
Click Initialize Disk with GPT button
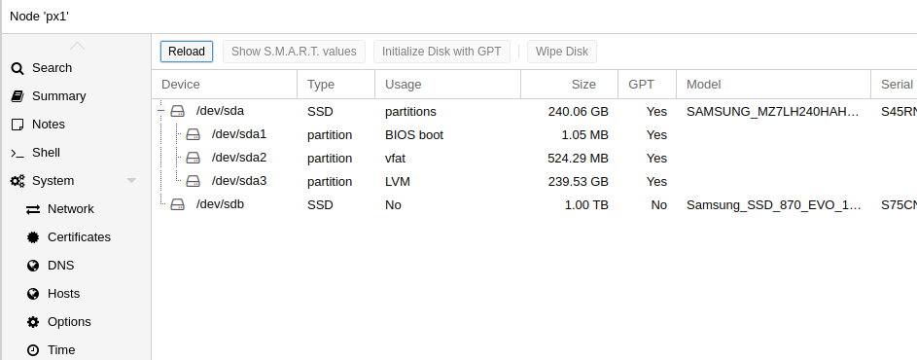click(441, 52)
